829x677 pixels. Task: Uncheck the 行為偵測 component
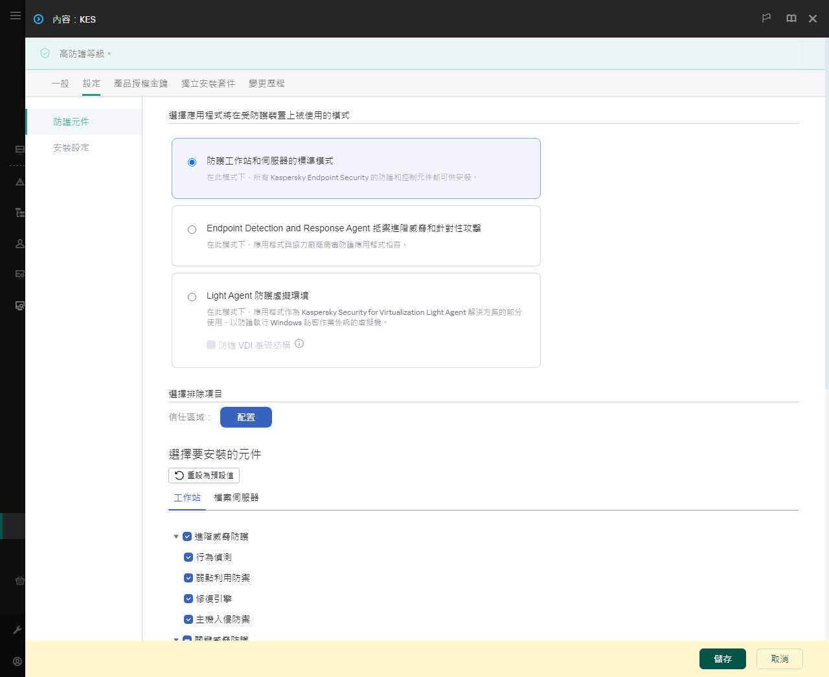tap(188, 557)
